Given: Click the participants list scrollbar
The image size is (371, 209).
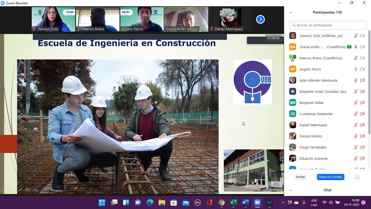Looking at the screenshot, I should [369, 82].
